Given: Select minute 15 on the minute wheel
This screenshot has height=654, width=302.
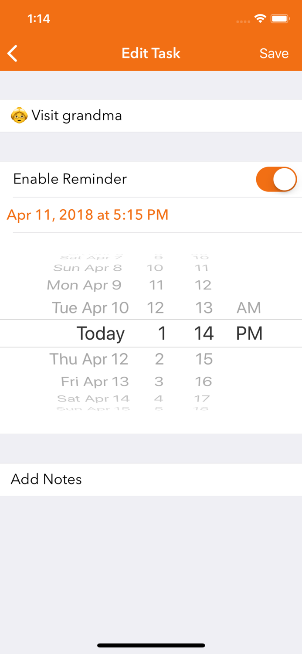Looking at the screenshot, I should pyautogui.click(x=204, y=359).
